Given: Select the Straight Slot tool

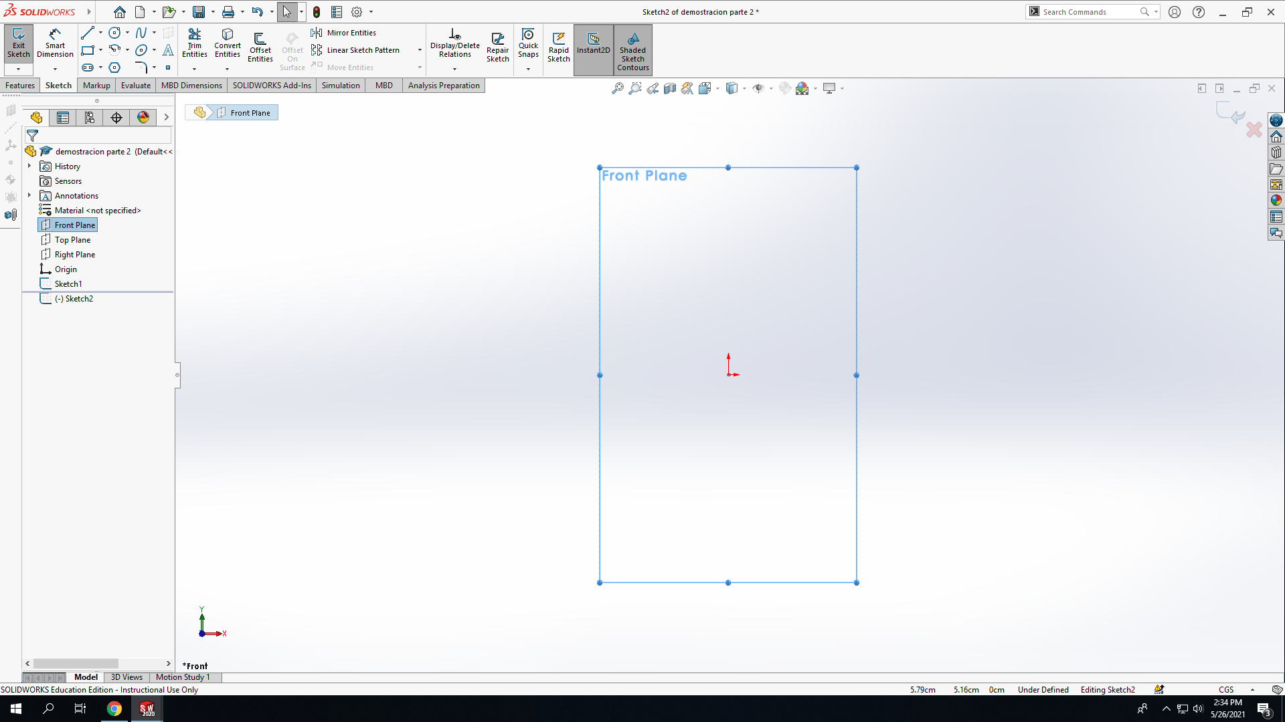Looking at the screenshot, I should pyautogui.click(x=88, y=68).
